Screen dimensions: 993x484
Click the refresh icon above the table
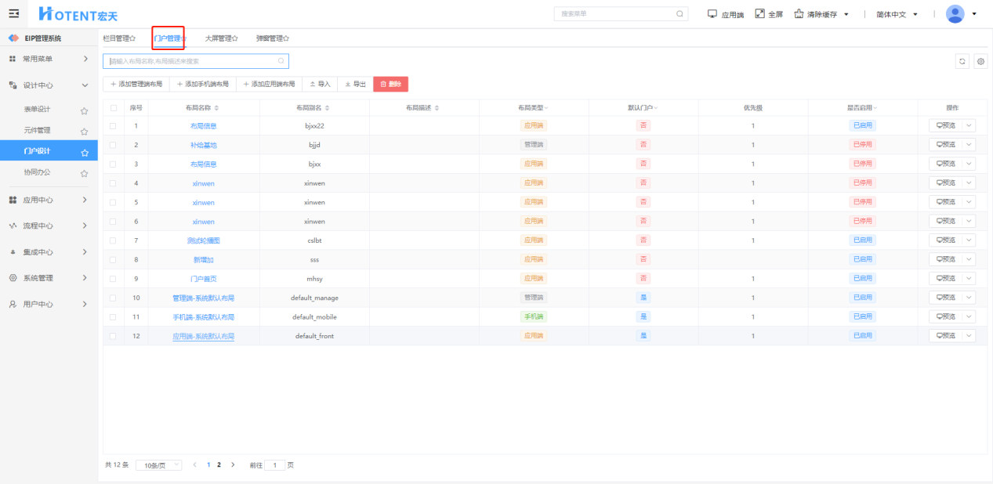[962, 61]
